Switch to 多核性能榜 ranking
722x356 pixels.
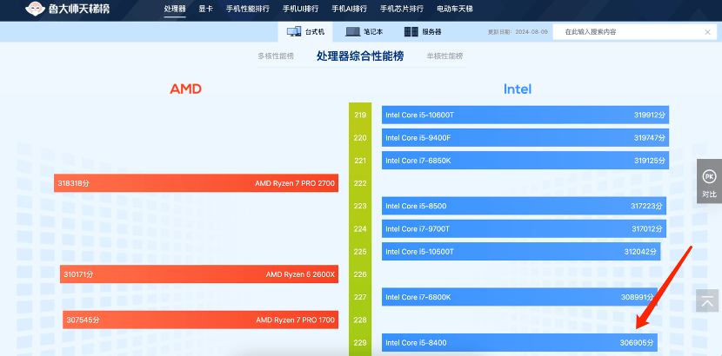[276, 56]
